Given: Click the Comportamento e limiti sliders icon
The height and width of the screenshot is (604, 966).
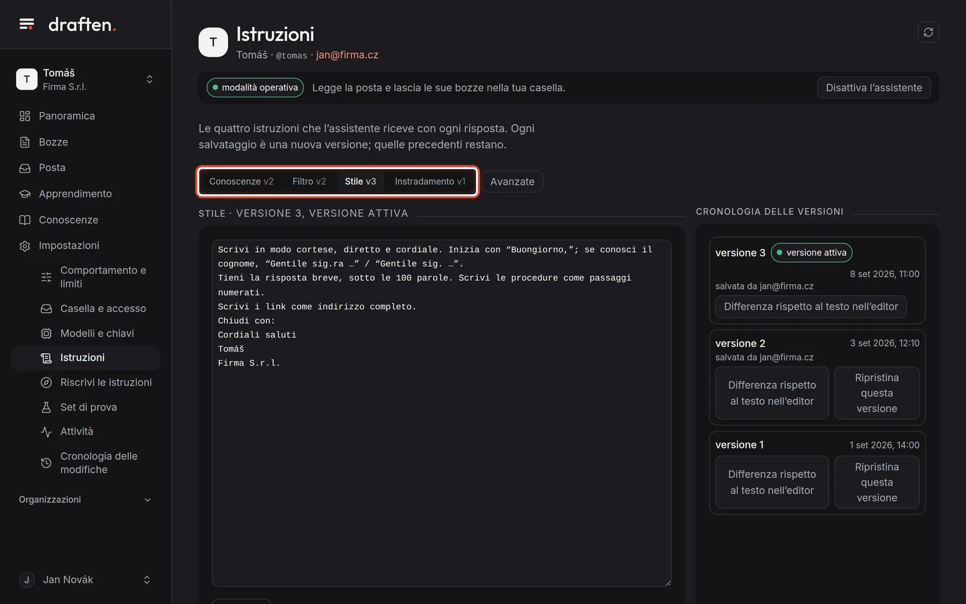Looking at the screenshot, I should (x=47, y=277).
